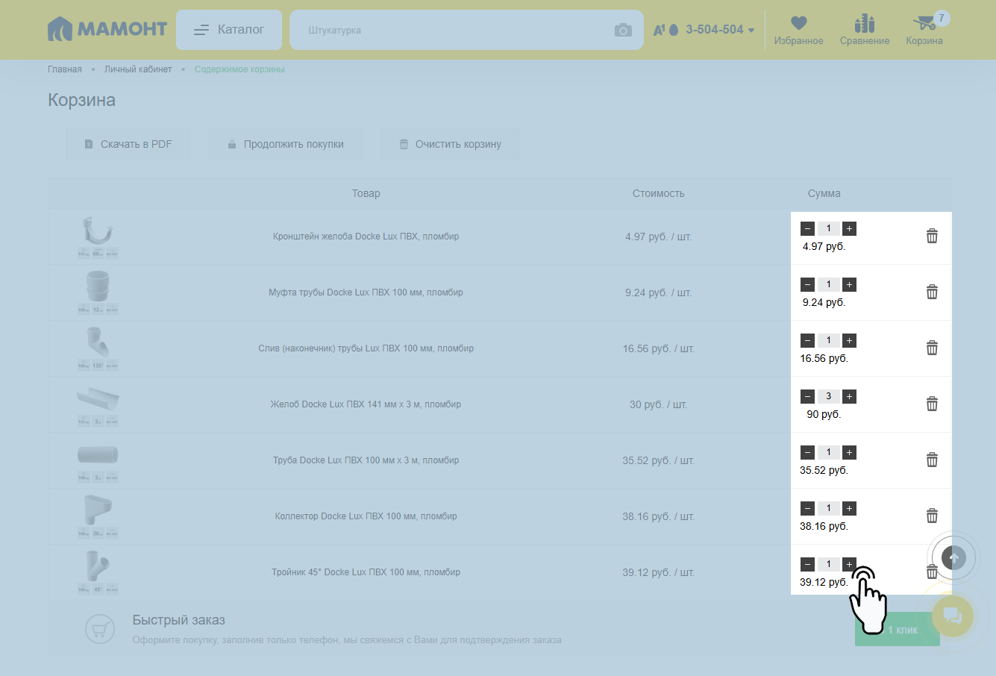Image resolution: width=996 pixels, height=676 pixels.
Task: Edit the Муфта трубы quantity field
Action: pyautogui.click(x=828, y=285)
